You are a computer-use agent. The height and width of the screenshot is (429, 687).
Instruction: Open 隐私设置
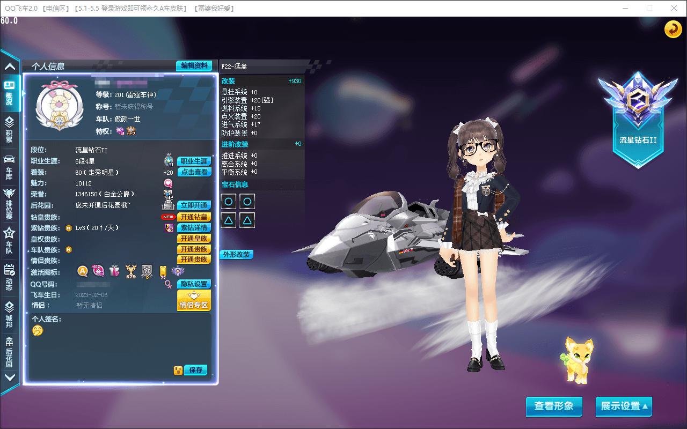click(194, 284)
